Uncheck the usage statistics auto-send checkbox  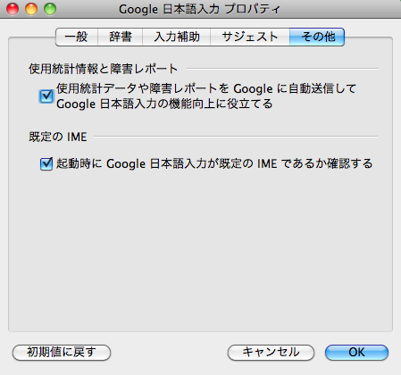click(x=46, y=96)
